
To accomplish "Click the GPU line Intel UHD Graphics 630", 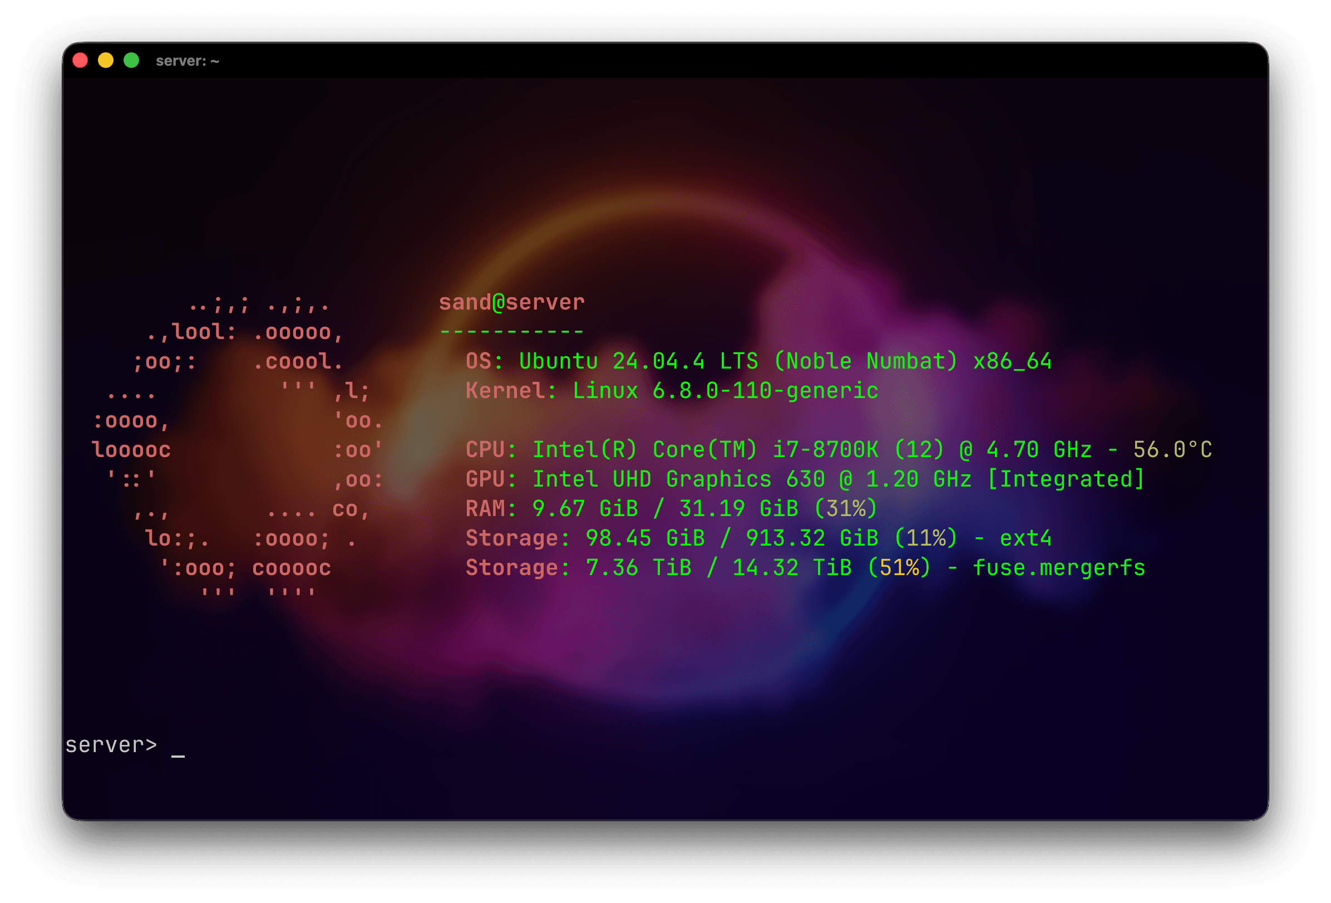I will tap(805, 479).
